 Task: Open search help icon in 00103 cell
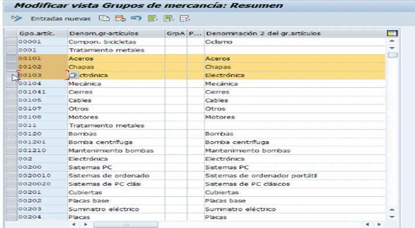coord(73,75)
